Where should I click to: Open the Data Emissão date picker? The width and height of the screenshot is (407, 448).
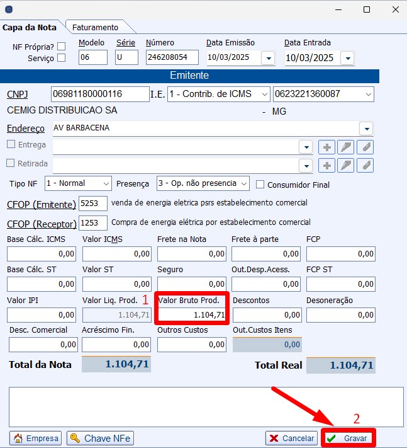[x=268, y=58]
